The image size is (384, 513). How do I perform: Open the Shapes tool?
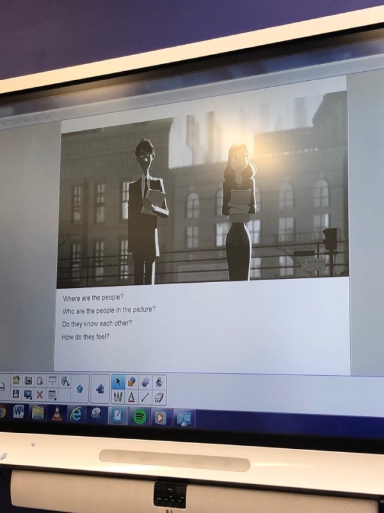(131, 383)
